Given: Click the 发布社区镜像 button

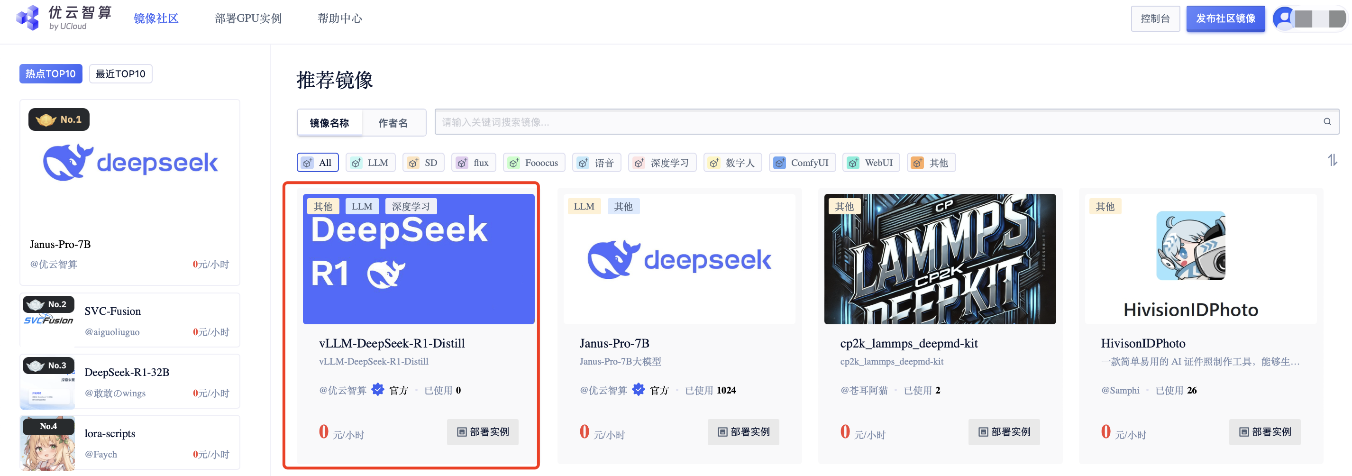Looking at the screenshot, I should tap(1225, 19).
